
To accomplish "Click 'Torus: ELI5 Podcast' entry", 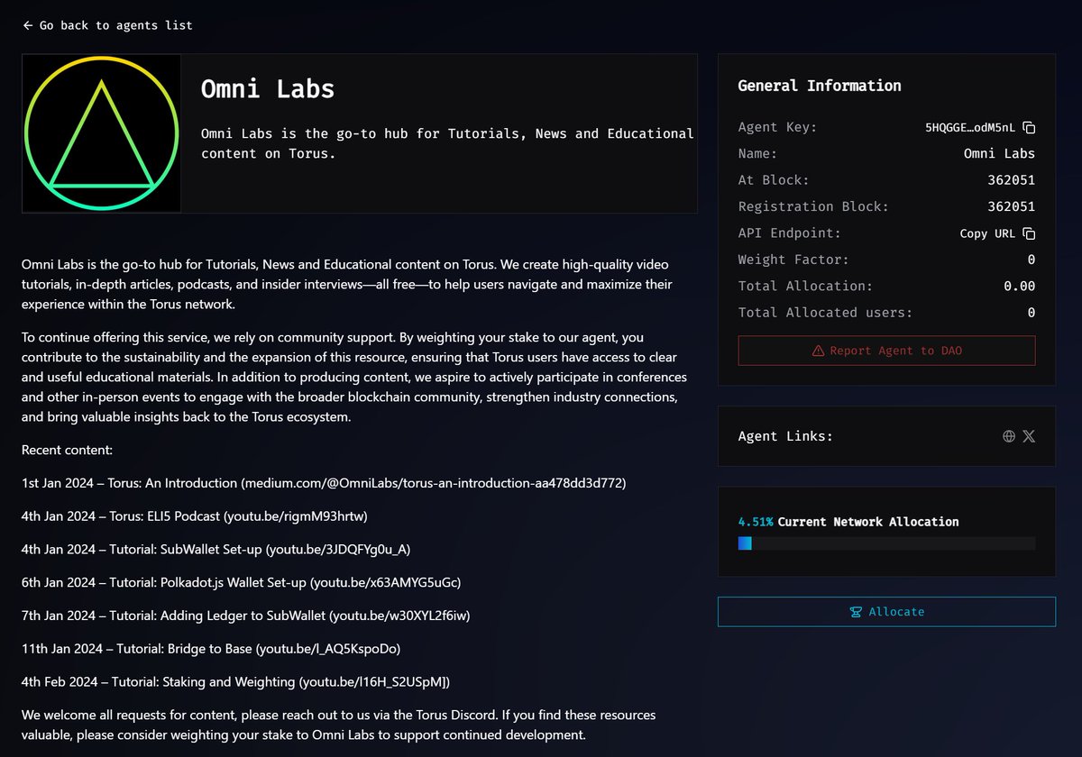I will 195,516.
